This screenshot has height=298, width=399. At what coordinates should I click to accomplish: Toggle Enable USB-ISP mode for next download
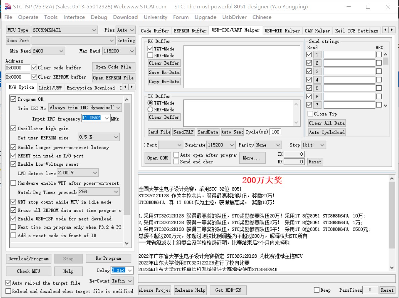[x=13, y=218]
